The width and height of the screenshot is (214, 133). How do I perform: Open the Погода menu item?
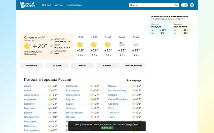point(47,5)
